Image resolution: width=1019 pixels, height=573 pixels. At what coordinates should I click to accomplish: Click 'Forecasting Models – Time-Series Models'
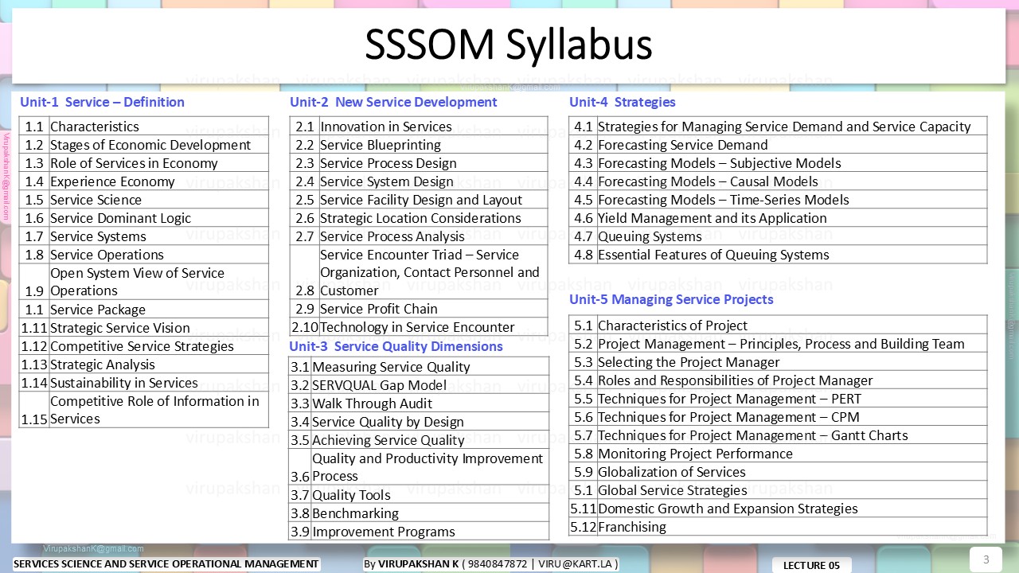point(792,199)
